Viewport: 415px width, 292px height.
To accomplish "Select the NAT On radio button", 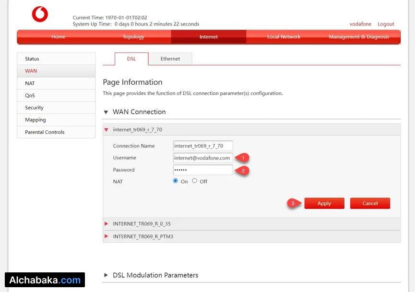I will 175,180.
